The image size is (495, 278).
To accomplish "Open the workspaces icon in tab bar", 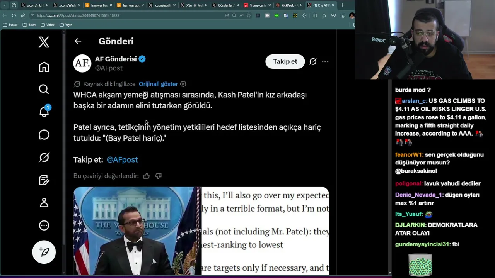I will click(14, 5).
